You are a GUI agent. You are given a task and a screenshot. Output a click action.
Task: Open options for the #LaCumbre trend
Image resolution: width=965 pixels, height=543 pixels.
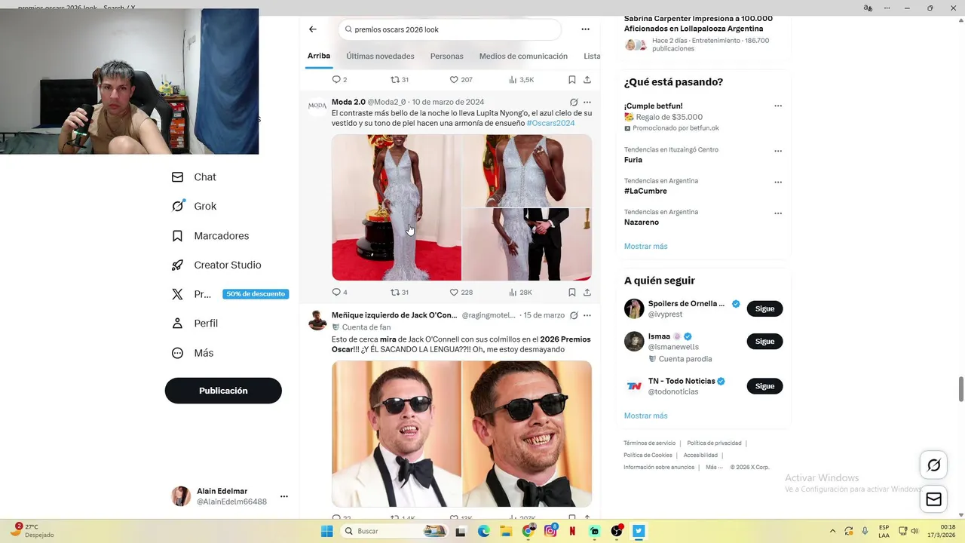pos(778,182)
